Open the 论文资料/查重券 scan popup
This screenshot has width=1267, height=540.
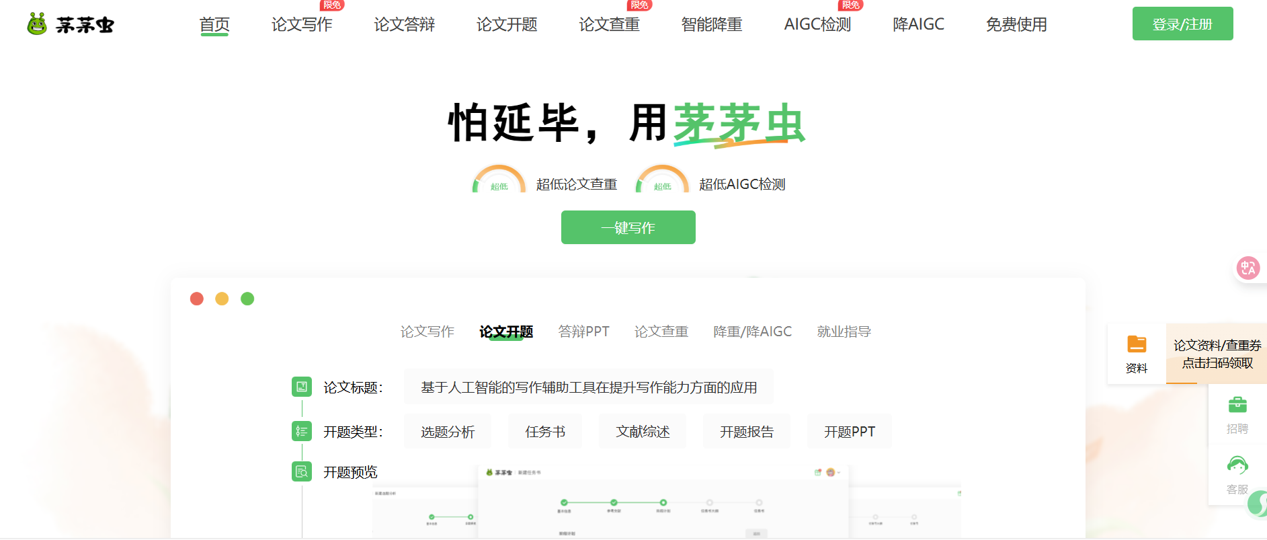[x=1217, y=354]
